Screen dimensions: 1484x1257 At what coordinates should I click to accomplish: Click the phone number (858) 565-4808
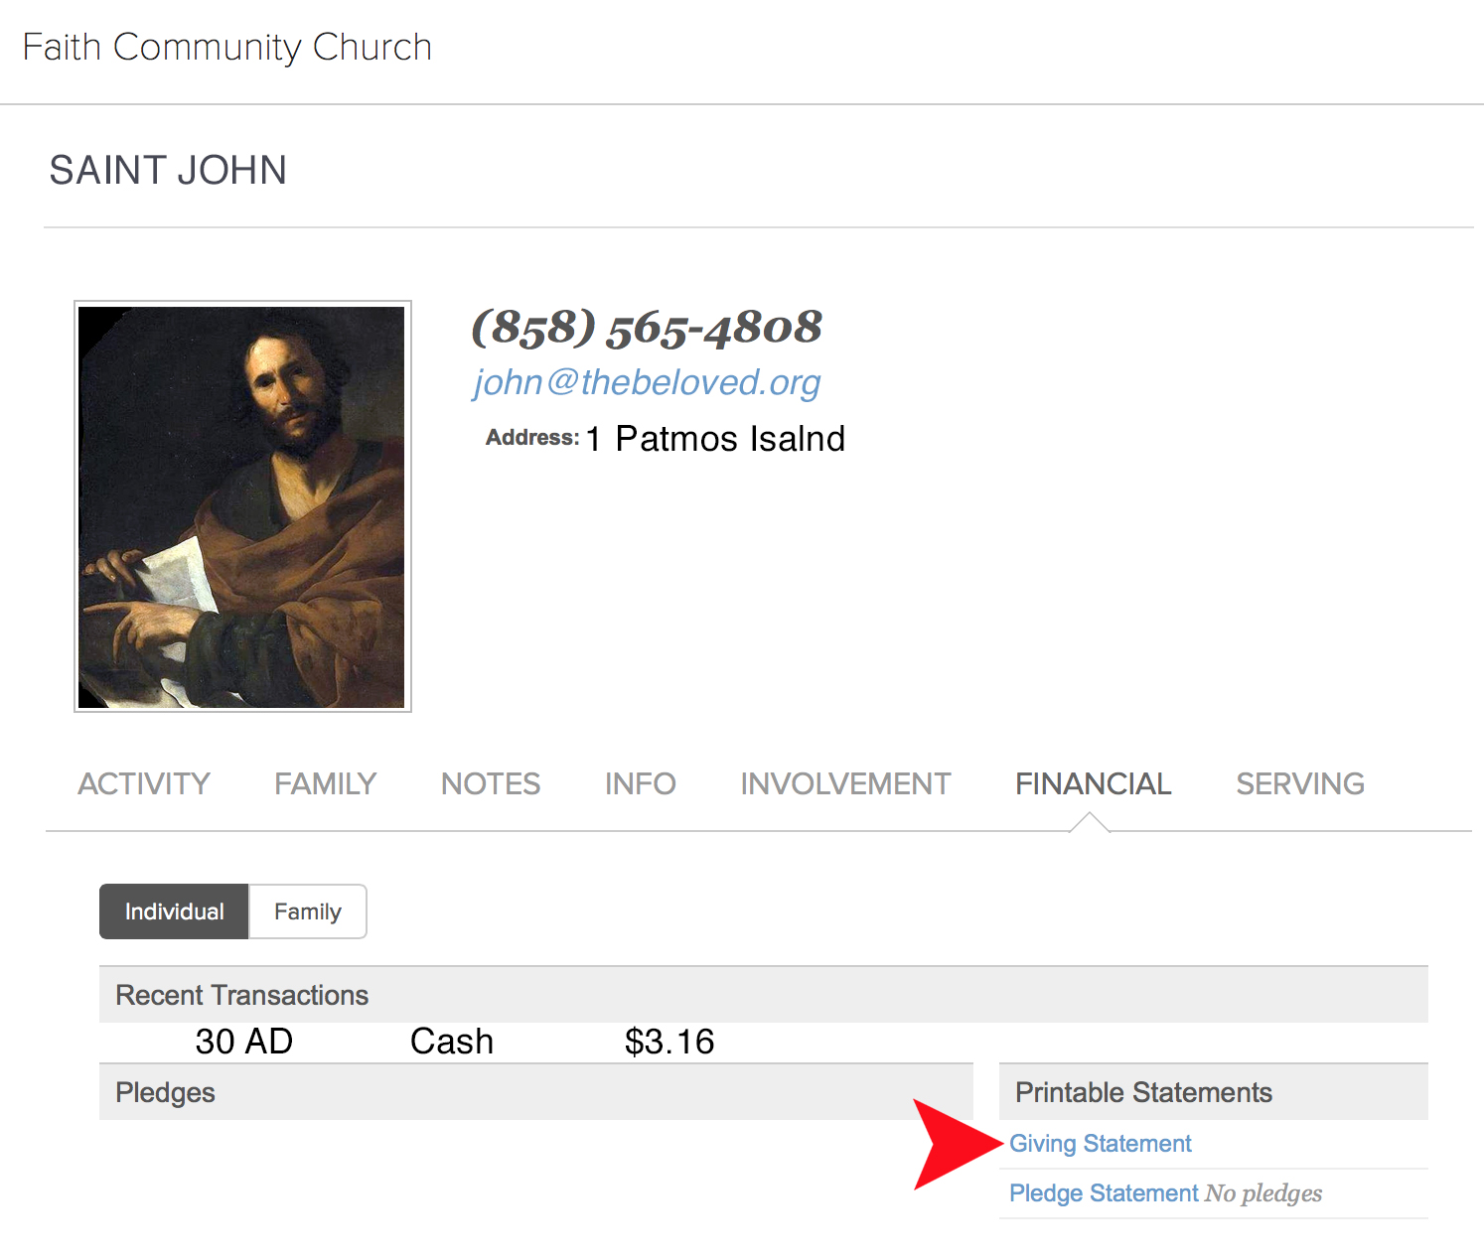click(647, 328)
